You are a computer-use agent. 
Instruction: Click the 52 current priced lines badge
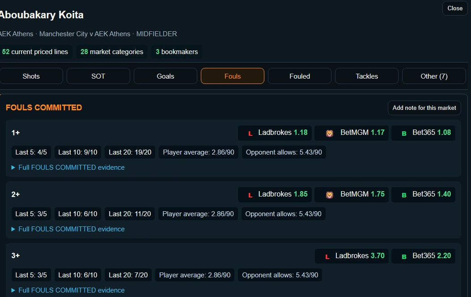point(35,52)
